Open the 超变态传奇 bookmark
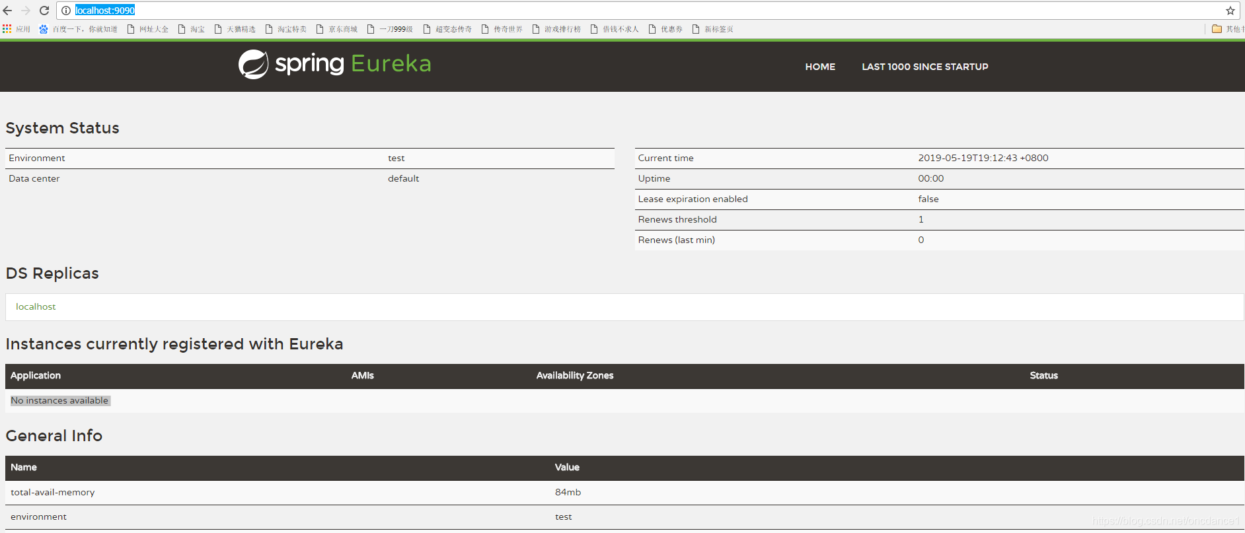This screenshot has height=533, width=1245. (447, 29)
